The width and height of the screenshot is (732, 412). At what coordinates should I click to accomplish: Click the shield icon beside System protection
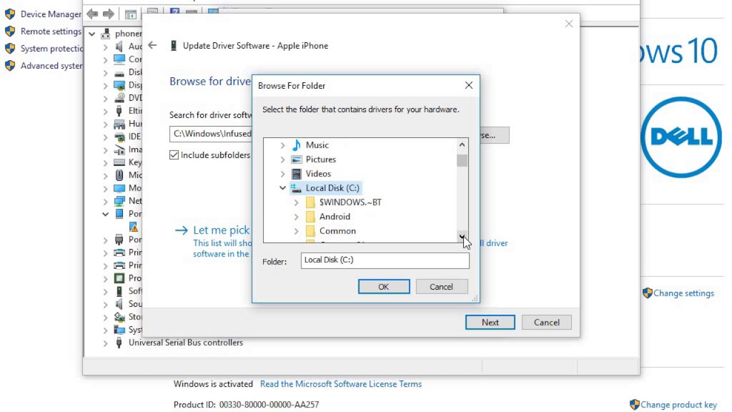pos(10,49)
